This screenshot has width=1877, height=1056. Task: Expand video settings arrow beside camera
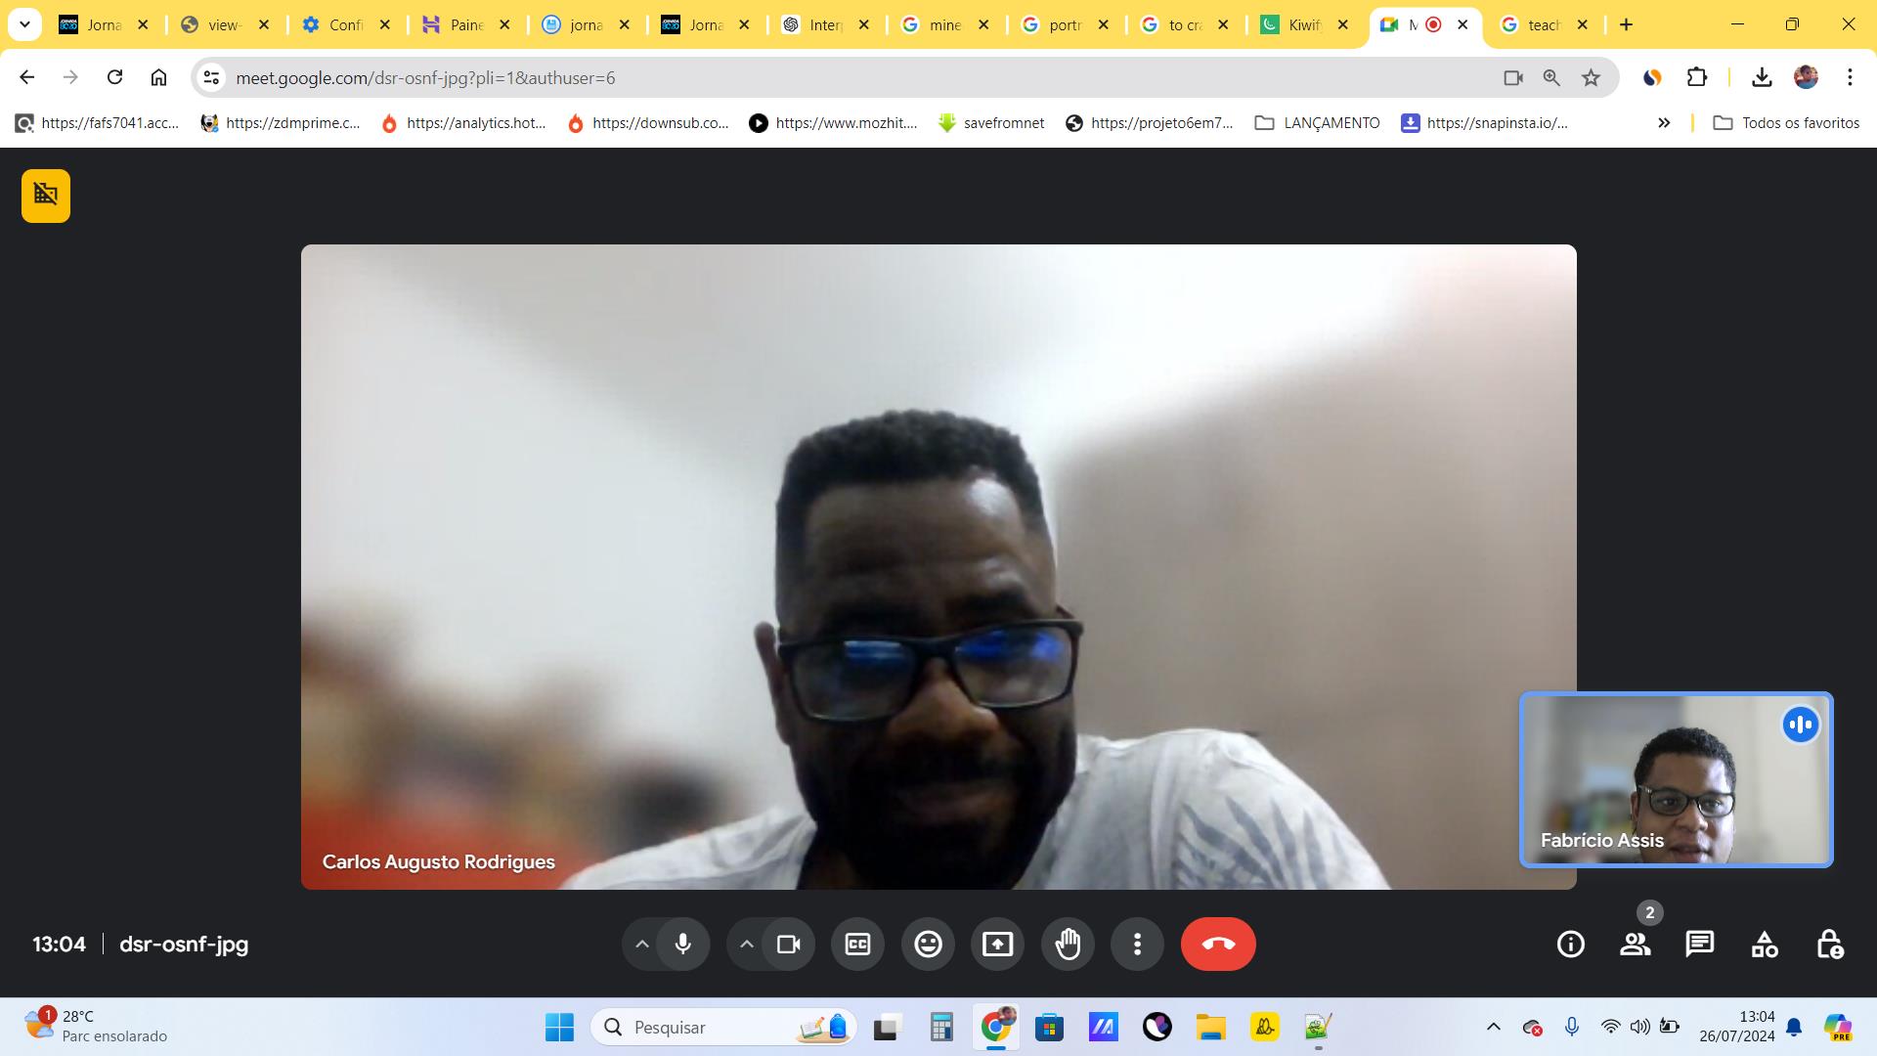point(747,944)
